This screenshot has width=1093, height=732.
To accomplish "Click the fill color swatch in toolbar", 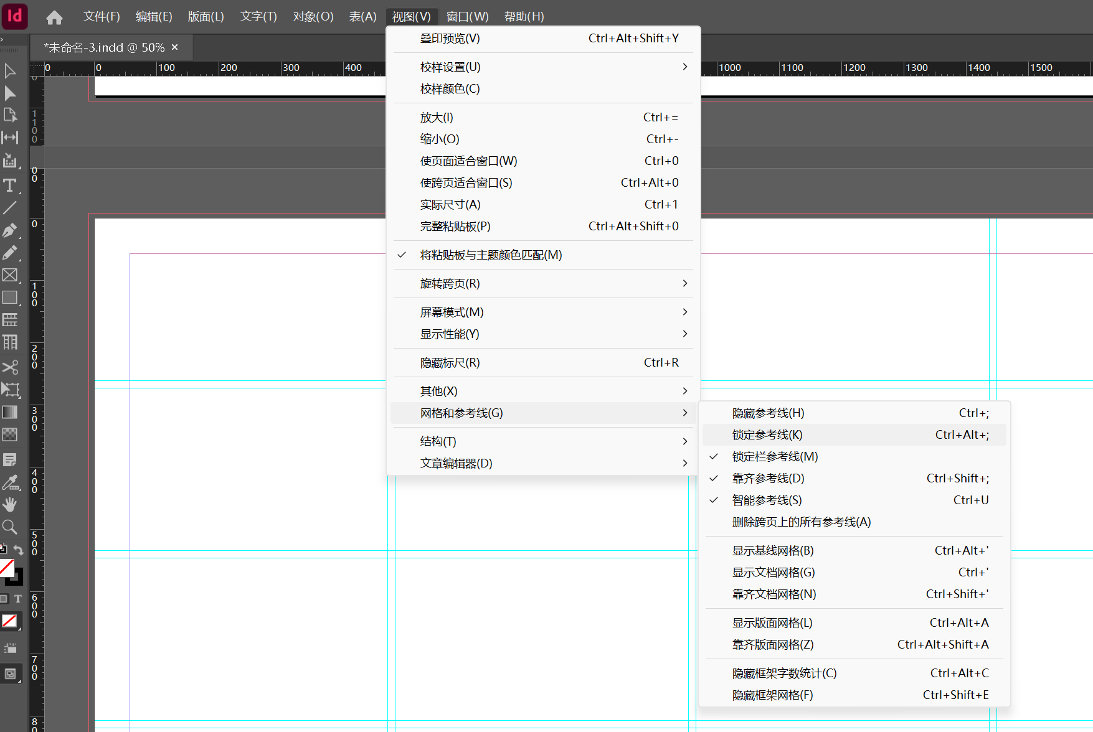I will [7, 567].
